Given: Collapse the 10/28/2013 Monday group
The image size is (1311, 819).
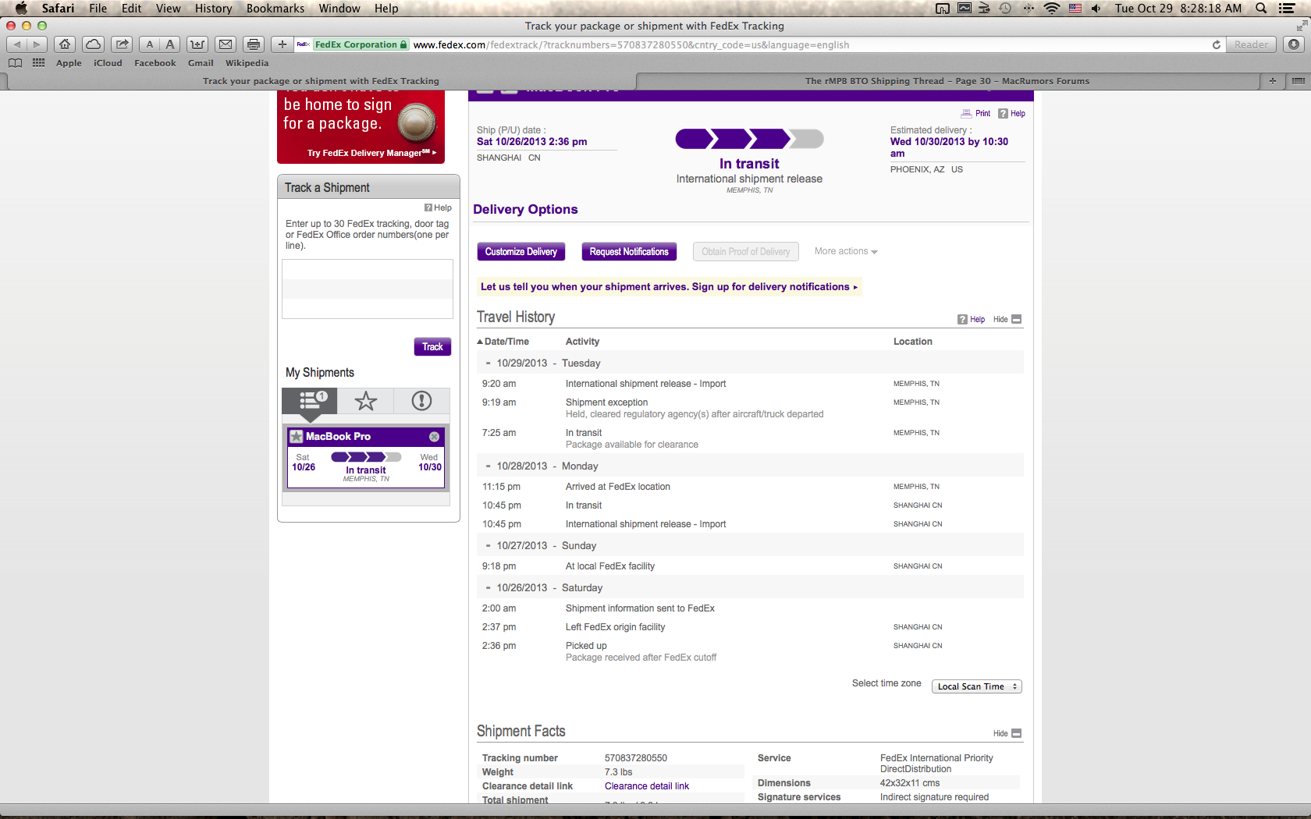Looking at the screenshot, I should [488, 466].
